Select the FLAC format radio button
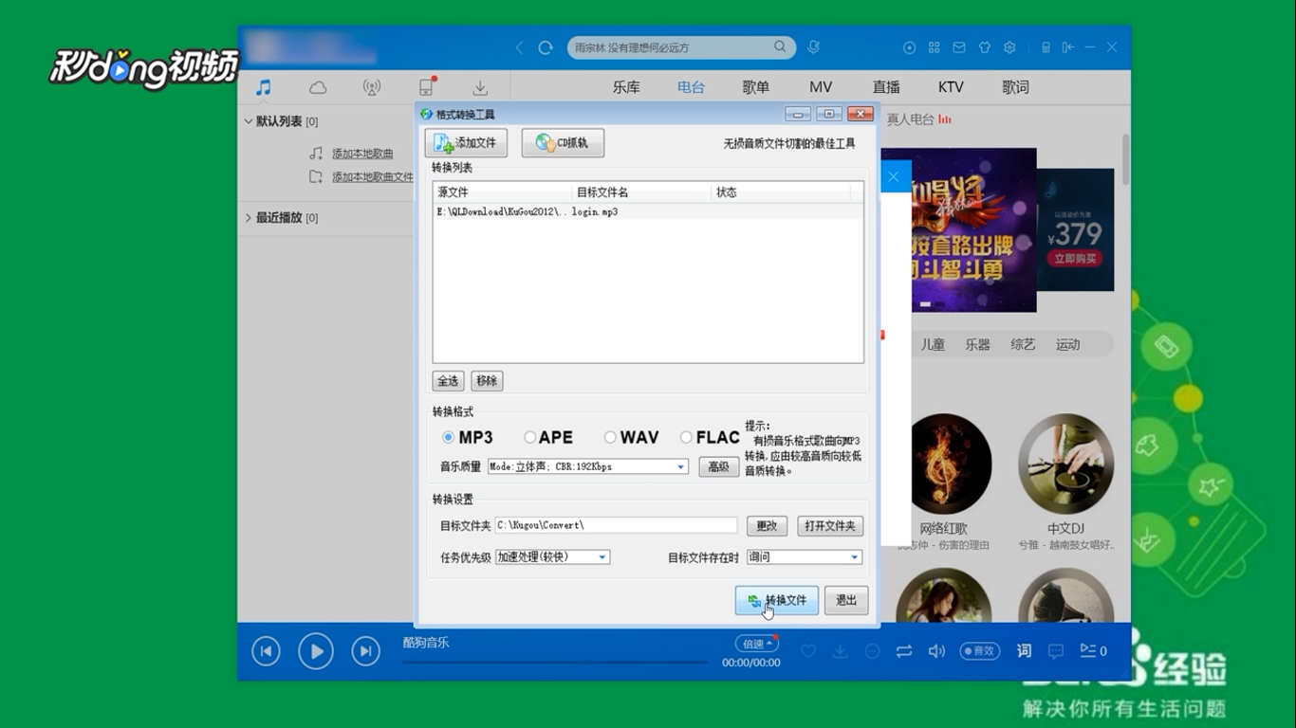The image size is (1296, 728). 686,437
